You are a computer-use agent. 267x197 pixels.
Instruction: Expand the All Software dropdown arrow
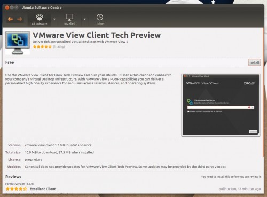54,19
